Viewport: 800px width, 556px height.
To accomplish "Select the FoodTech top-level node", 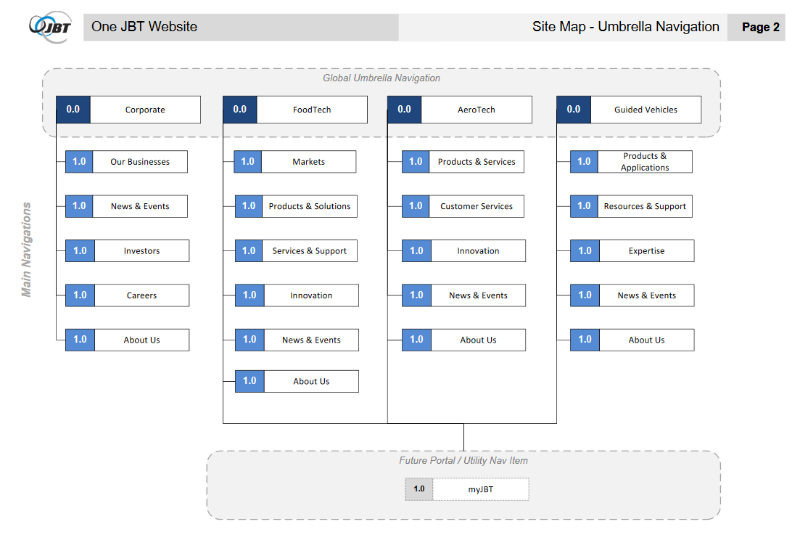I will [295, 110].
